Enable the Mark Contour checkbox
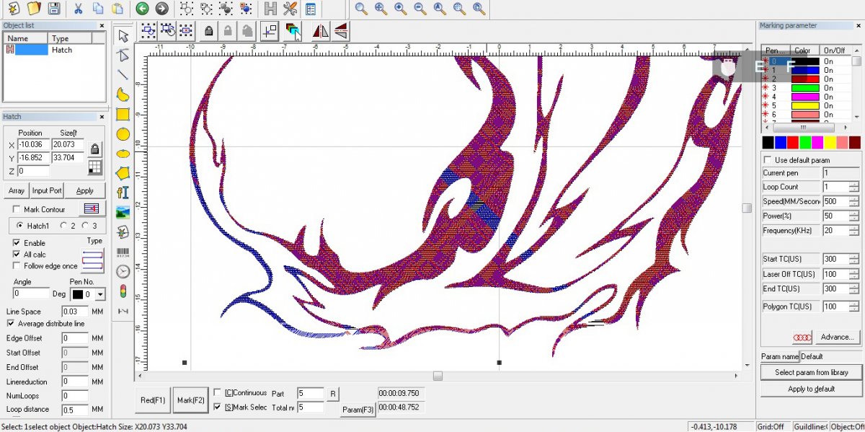Screen dimensions: 865x432 [17, 209]
